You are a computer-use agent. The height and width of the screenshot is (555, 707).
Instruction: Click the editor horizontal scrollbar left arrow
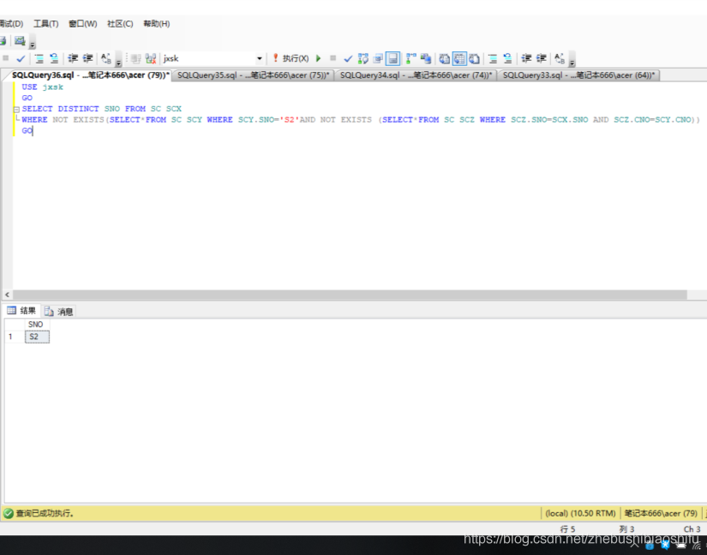(x=7, y=295)
